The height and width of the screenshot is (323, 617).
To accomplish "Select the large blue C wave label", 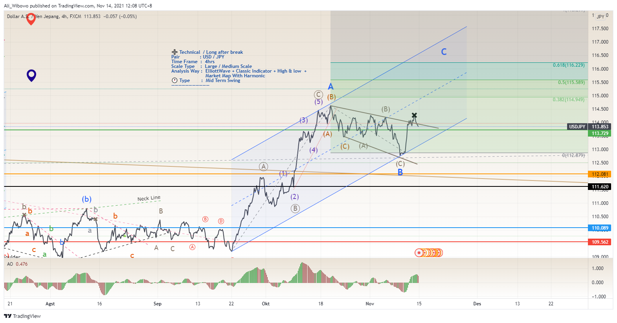I will click(444, 52).
